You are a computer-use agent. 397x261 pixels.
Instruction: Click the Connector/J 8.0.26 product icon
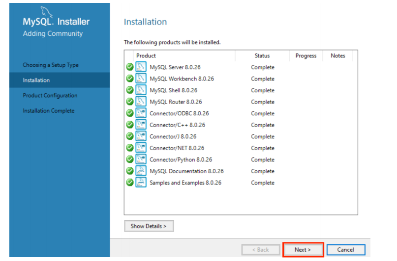click(141, 136)
